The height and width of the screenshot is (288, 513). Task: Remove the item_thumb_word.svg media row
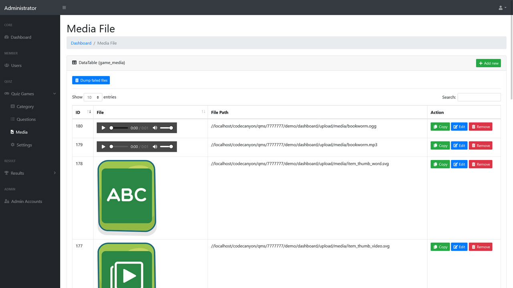pyautogui.click(x=480, y=164)
